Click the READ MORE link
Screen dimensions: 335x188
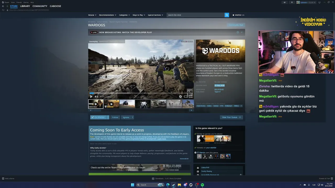184,159
